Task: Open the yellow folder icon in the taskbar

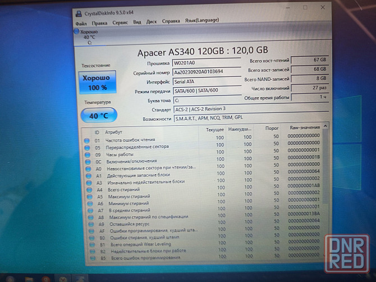Action: click(29, 279)
